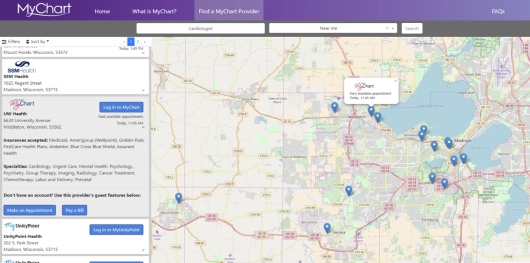Image resolution: width=530 pixels, height=263 pixels.
Task: Select the upper pin on the Shorewood Hills lakeshore
Action: click(423, 129)
